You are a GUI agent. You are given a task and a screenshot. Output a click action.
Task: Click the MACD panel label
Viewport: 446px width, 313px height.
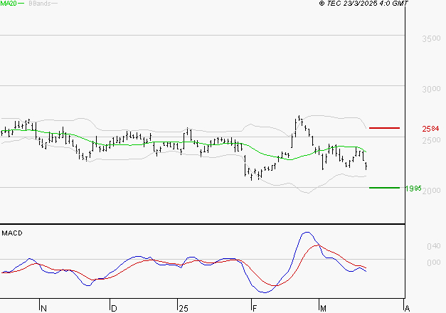pos(12,233)
